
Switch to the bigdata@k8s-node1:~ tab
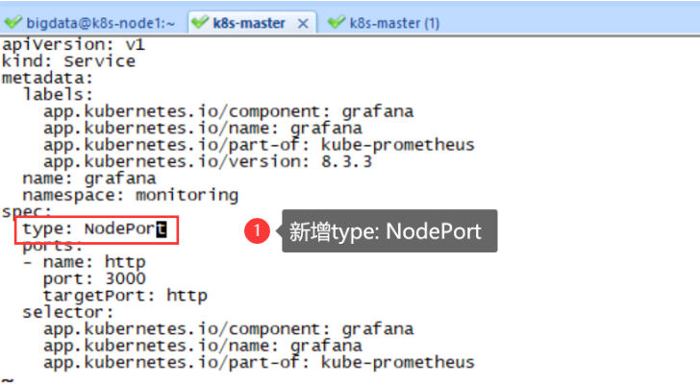click(x=101, y=23)
